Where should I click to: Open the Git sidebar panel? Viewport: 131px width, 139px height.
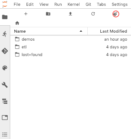pyautogui.click(x=5, y=51)
